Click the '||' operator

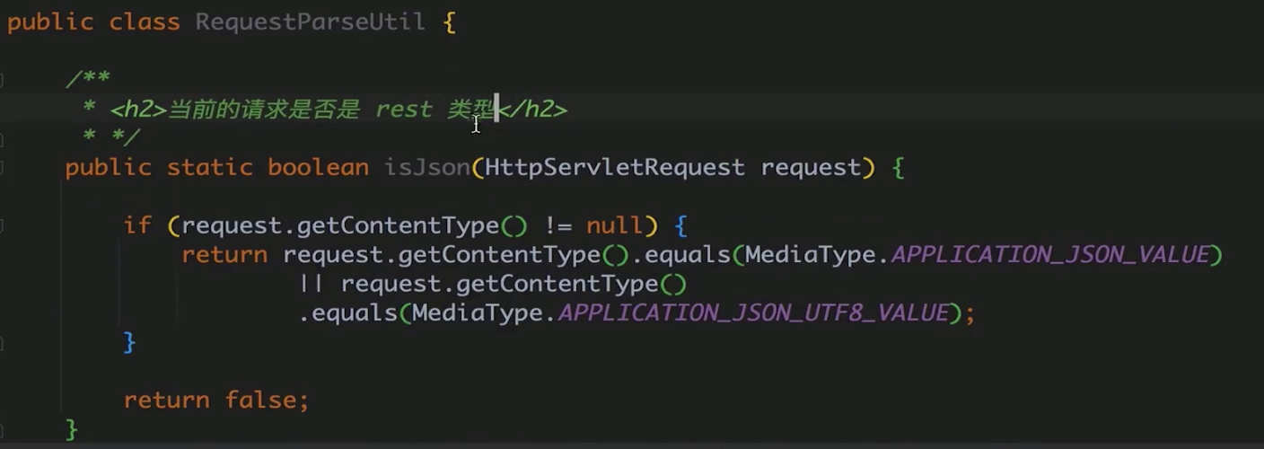click(x=312, y=284)
